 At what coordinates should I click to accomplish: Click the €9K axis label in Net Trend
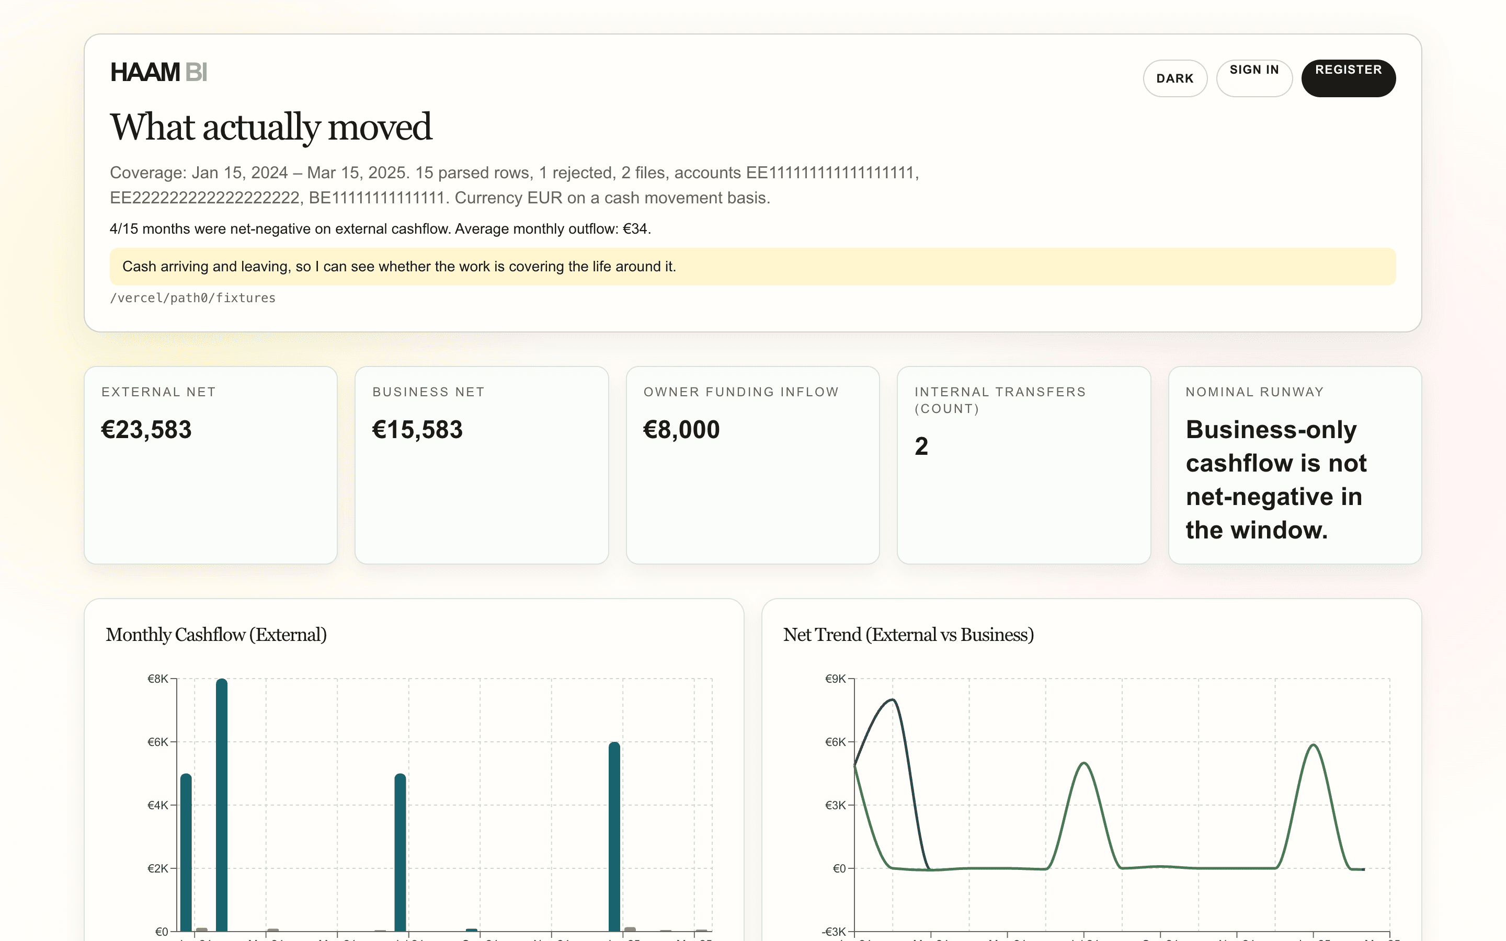(x=835, y=679)
